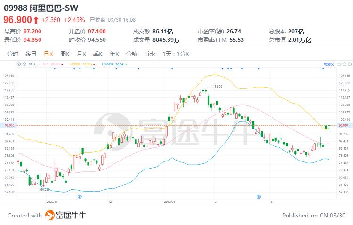
Task: Select the 1天:1分K option
Action: coord(176,54)
